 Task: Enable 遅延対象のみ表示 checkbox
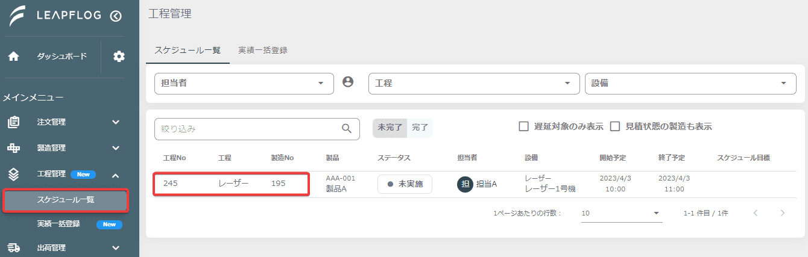pos(524,126)
